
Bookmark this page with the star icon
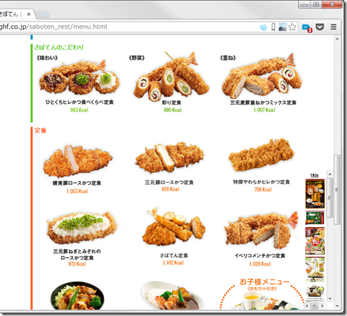[293, 27]
